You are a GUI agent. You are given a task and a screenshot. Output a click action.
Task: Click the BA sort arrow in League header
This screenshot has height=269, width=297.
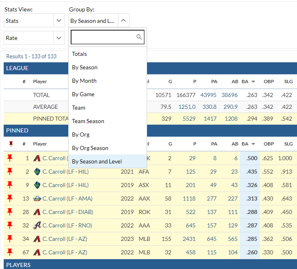(253, 82)
